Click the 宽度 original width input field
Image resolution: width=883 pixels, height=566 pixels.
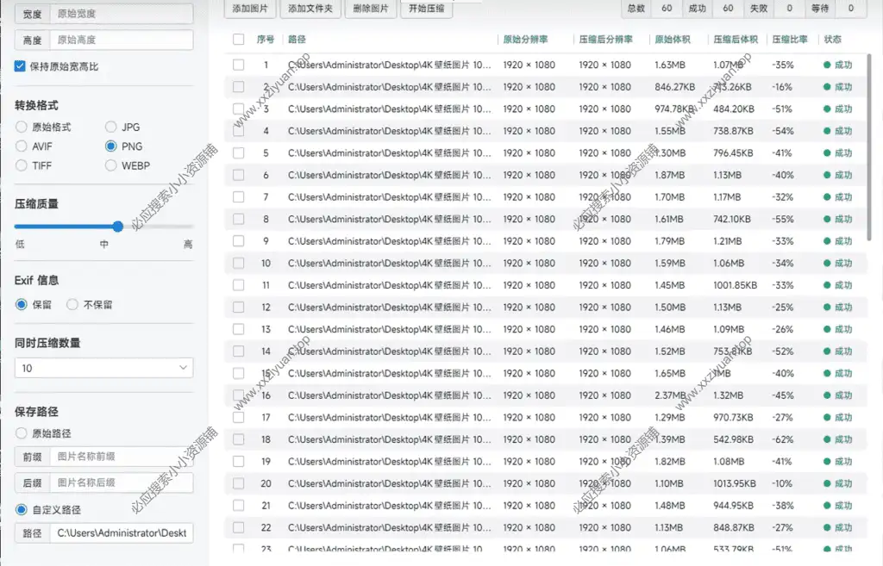click(x=121, y=15)
